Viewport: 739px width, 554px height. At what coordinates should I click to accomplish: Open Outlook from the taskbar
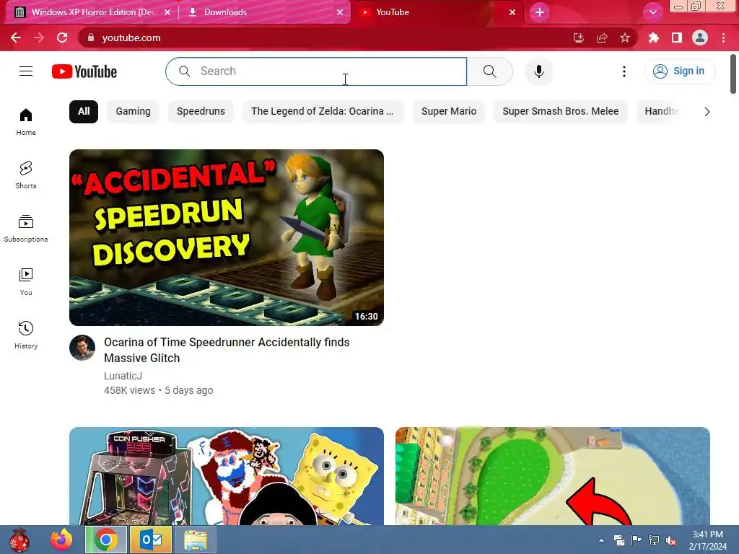tap(151, 540)
